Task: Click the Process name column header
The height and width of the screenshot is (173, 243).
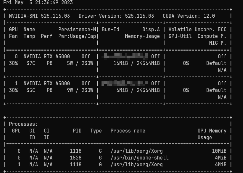Action: tap(128, 131)
